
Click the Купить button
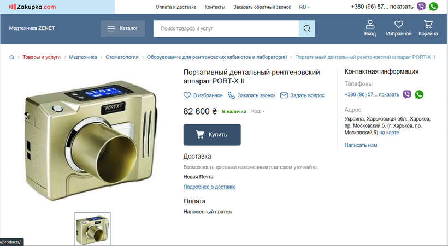pyautogui.click(x=212, y=134)
